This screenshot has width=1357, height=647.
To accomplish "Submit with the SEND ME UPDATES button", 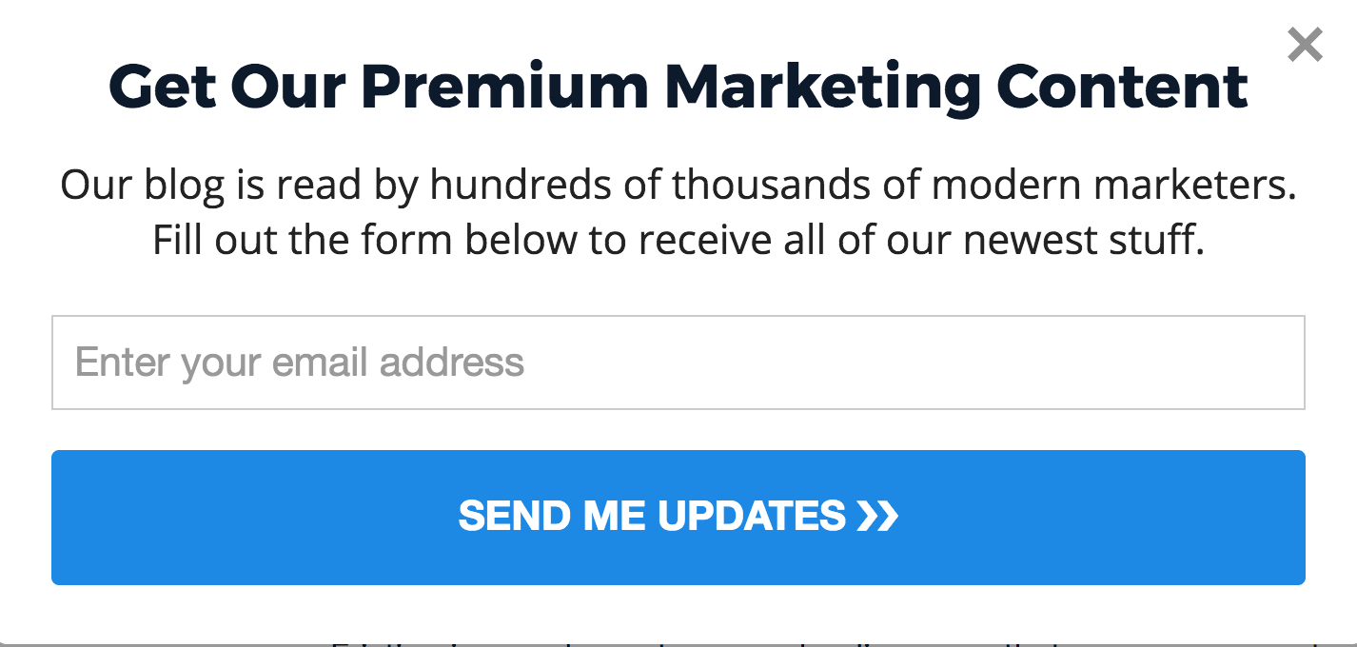I will pyautogui.click(x=678, y=518).
